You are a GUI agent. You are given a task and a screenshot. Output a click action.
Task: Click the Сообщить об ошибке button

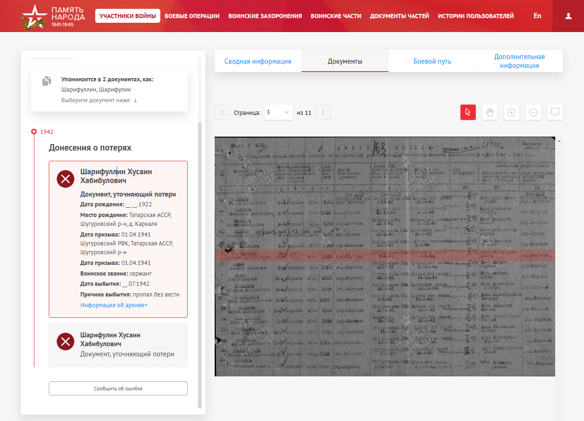click(118, 388)
